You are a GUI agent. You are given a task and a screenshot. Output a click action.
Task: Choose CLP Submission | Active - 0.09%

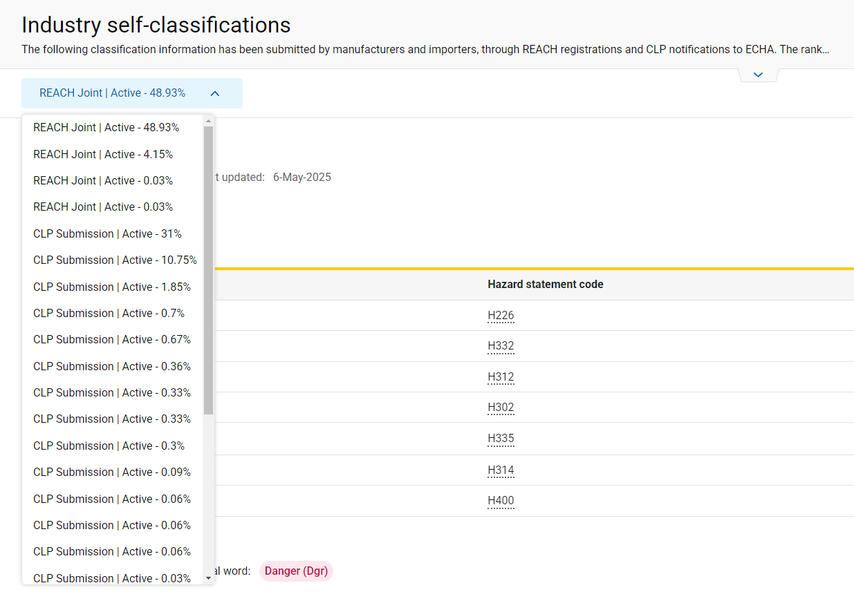click(112, 472)
